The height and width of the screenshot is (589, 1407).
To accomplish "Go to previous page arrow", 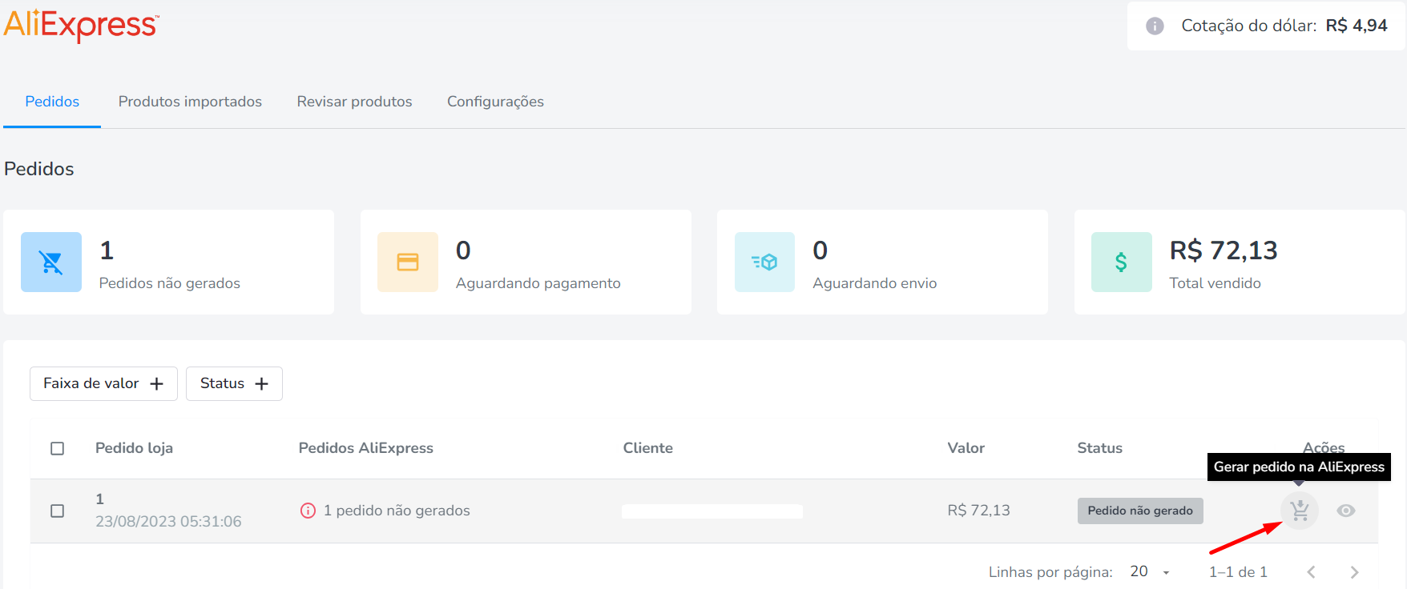I will [1311, 572].
